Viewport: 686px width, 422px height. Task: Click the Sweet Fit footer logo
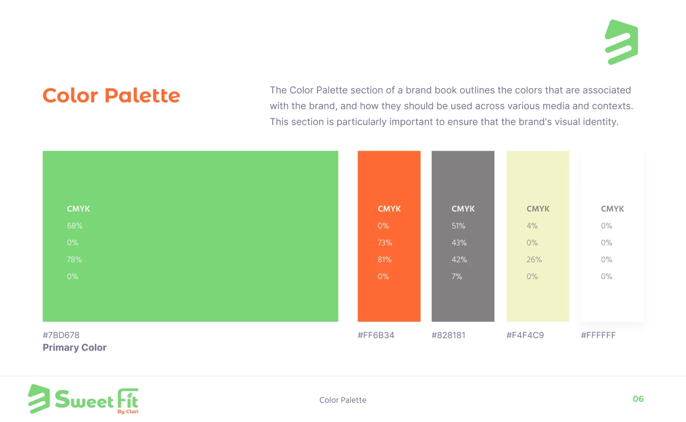tap(83, 399)
